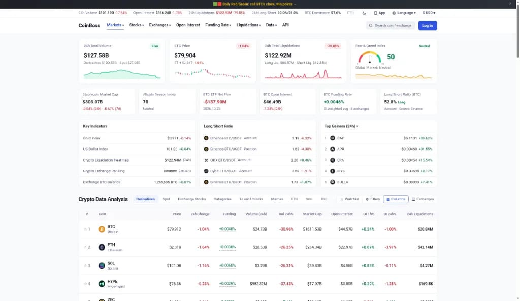
Task: Close the top banner with X
Action: [510, 4]
